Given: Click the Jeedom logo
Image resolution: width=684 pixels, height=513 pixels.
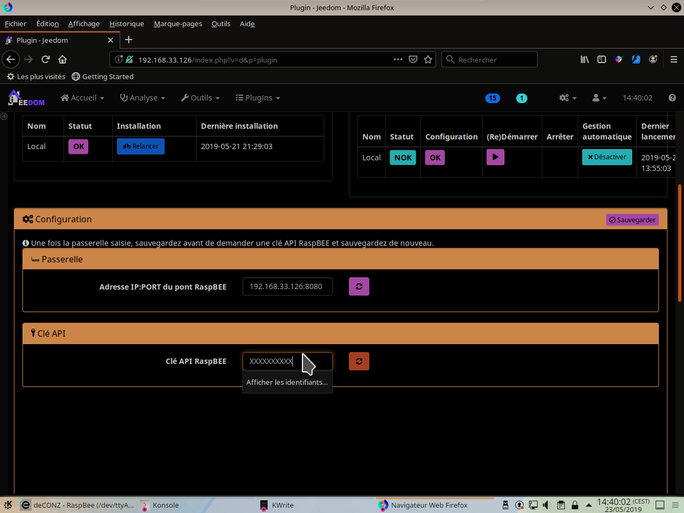Looking at the screenshot, I should coord(26,98).
